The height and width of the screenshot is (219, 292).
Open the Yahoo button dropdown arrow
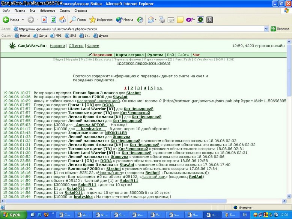[194, 20]
